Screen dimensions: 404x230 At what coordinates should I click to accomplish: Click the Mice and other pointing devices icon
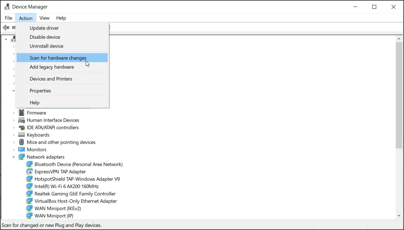pyautogui.click(x=21, y=142)
